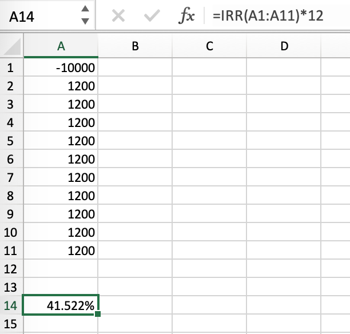Click the Select All corner triangle
Screen dimensions: 350x334
click(12, 46)
